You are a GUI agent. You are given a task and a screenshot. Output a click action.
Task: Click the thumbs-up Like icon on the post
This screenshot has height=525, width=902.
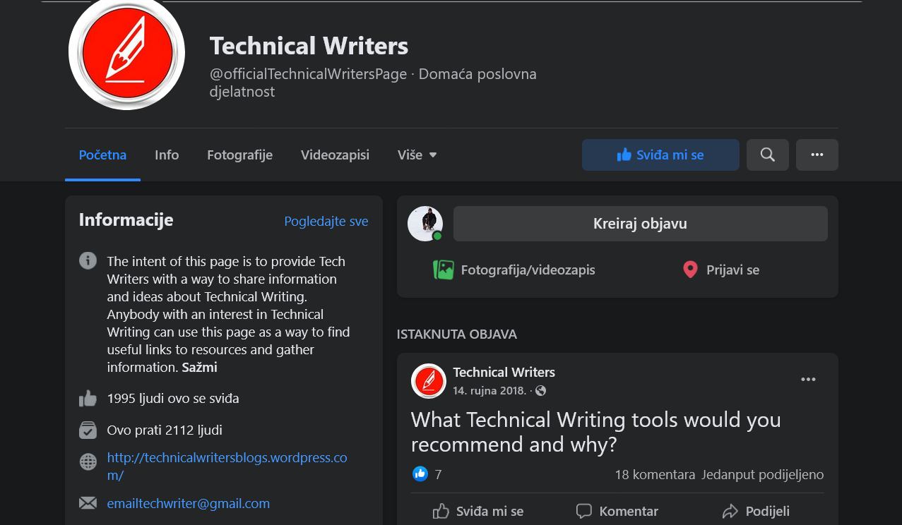click(x=441, y=511)
